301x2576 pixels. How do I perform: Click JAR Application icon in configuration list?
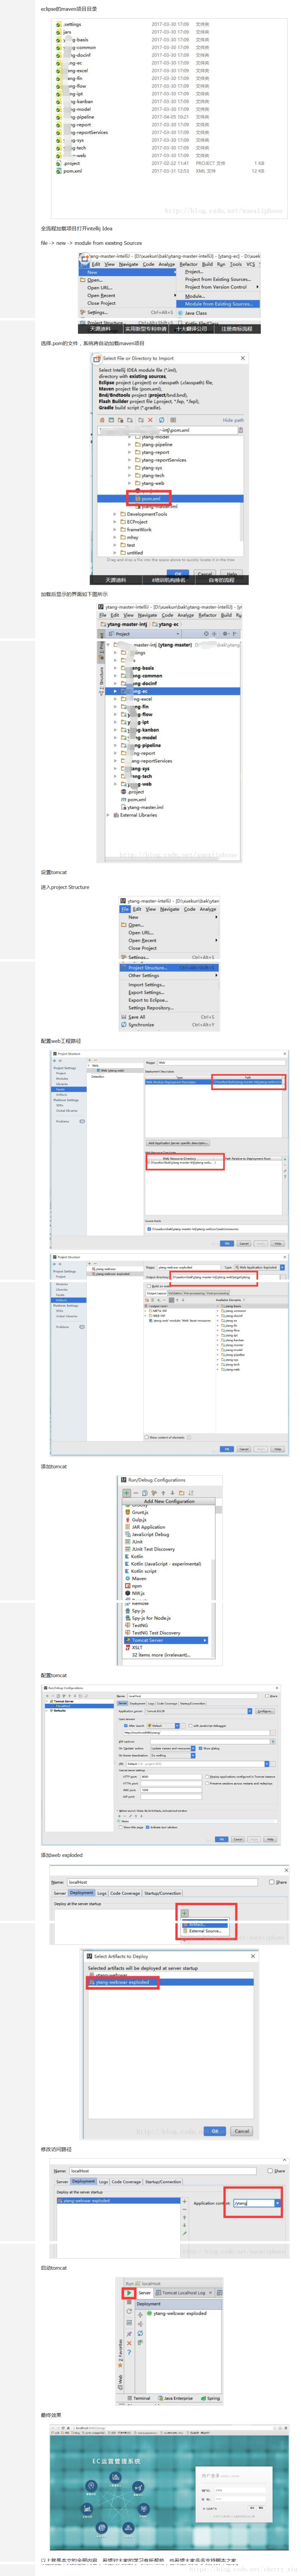(128, 1527)
